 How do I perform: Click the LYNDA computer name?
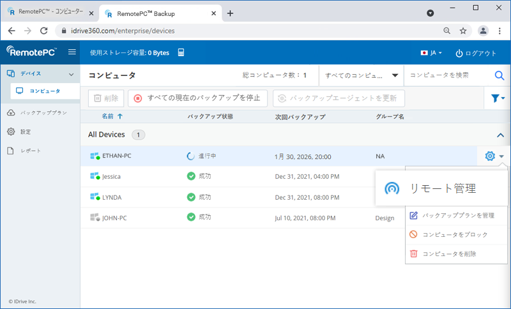[x=112, y=197]
